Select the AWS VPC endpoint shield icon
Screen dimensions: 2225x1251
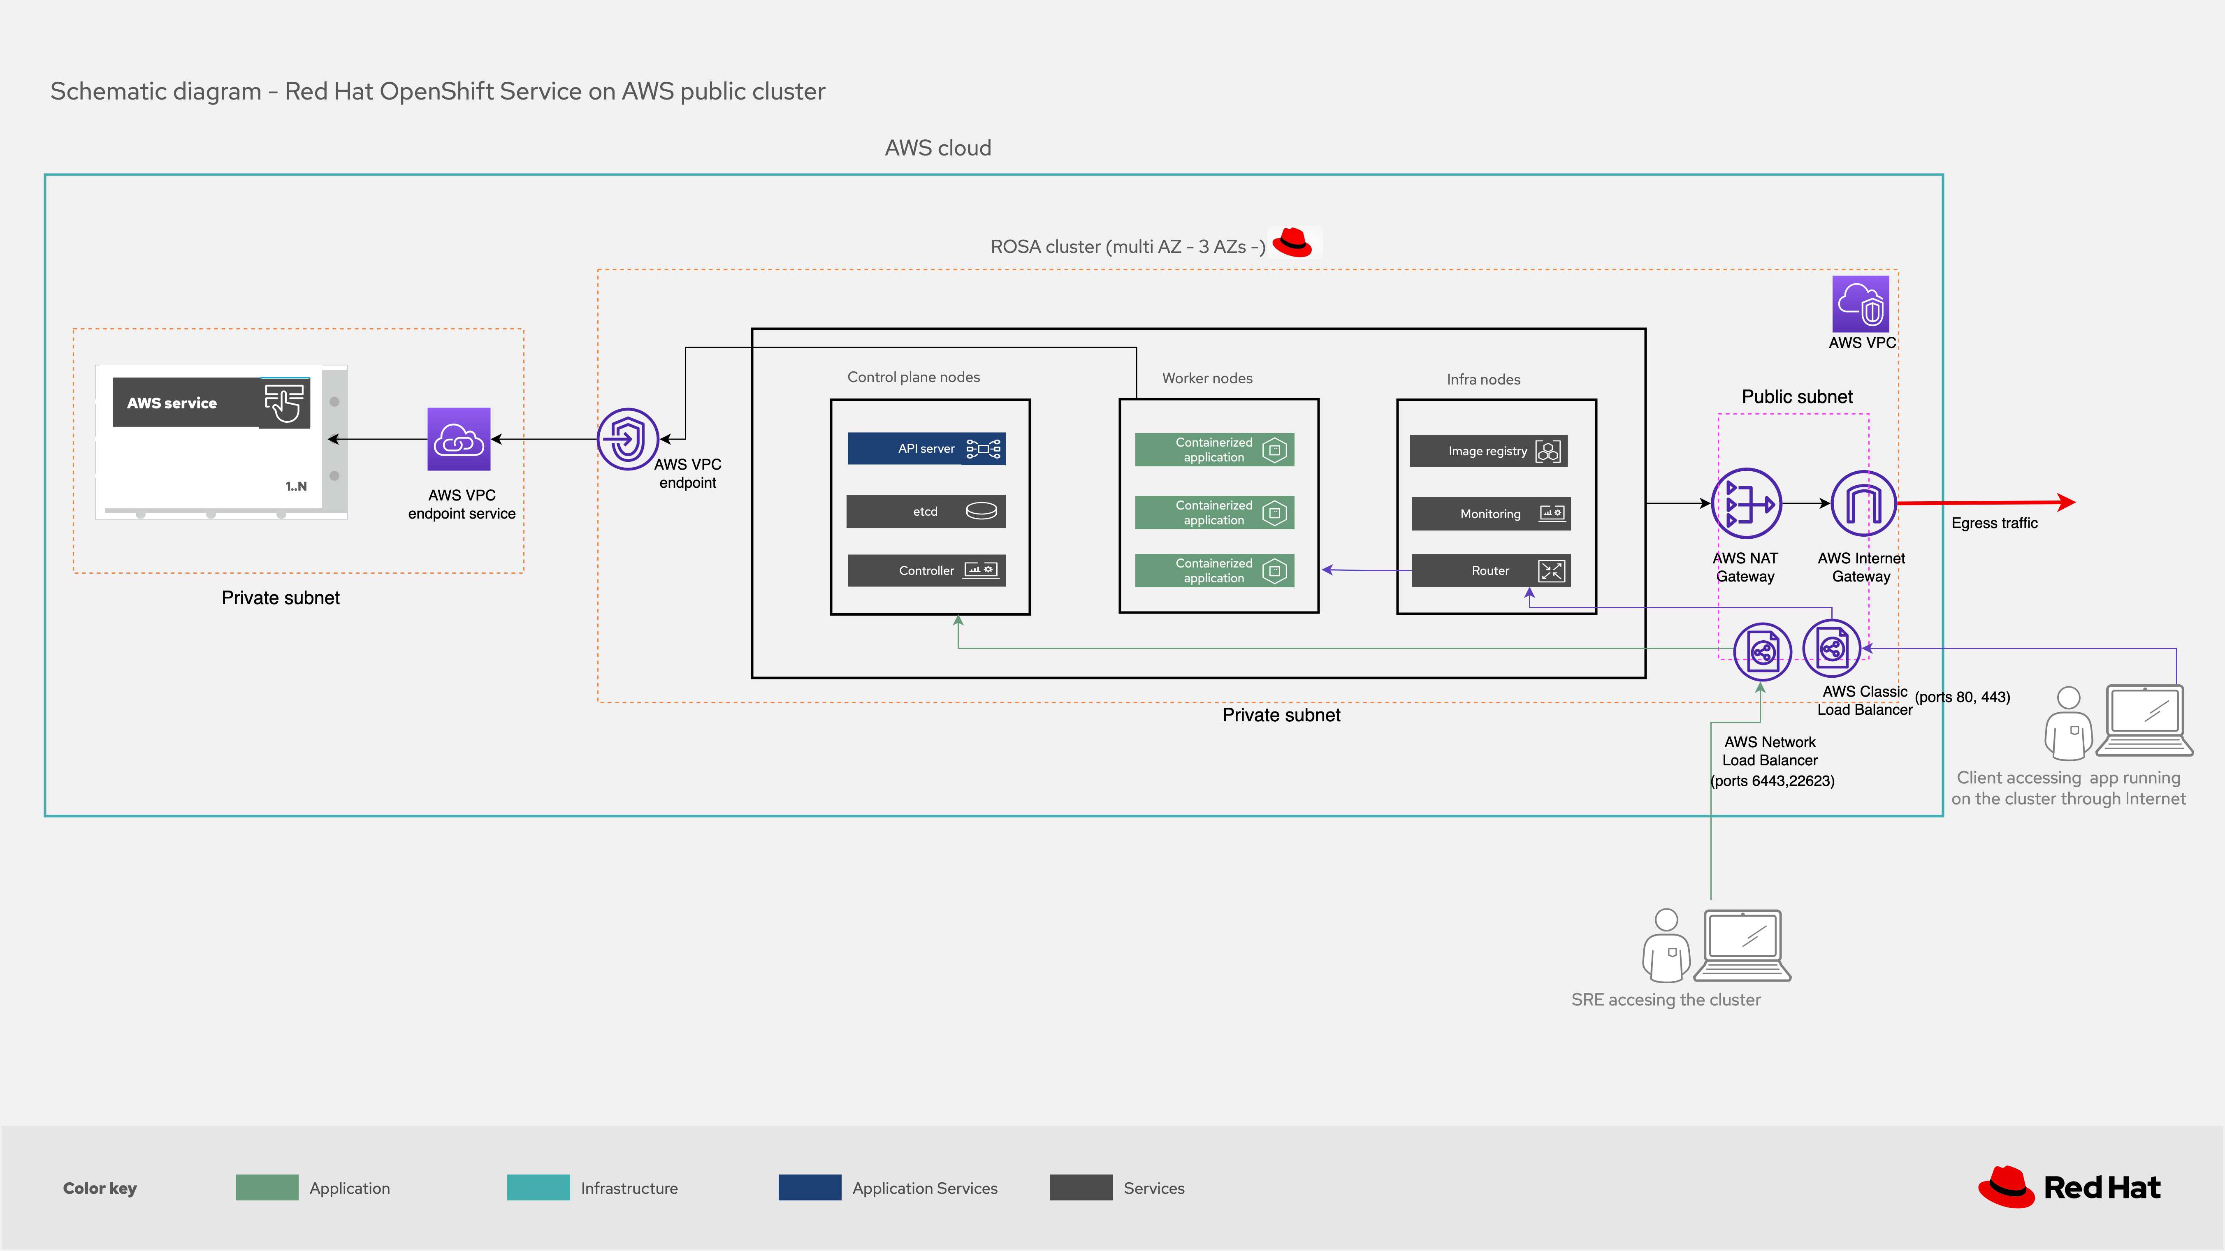pos(628,440)
